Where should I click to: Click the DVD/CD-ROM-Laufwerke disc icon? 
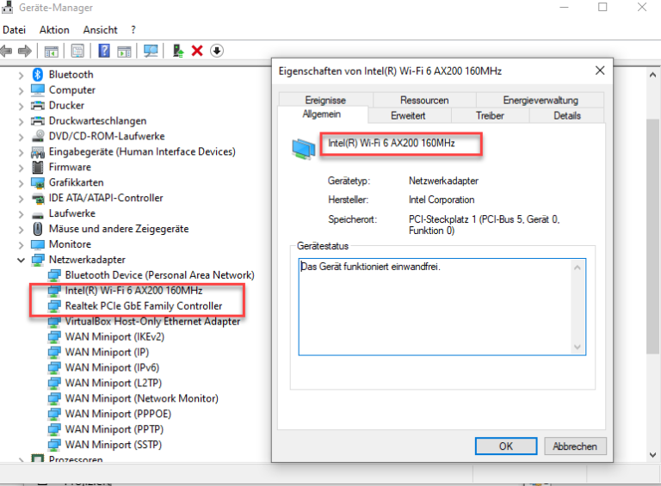(x=38, y=136)
